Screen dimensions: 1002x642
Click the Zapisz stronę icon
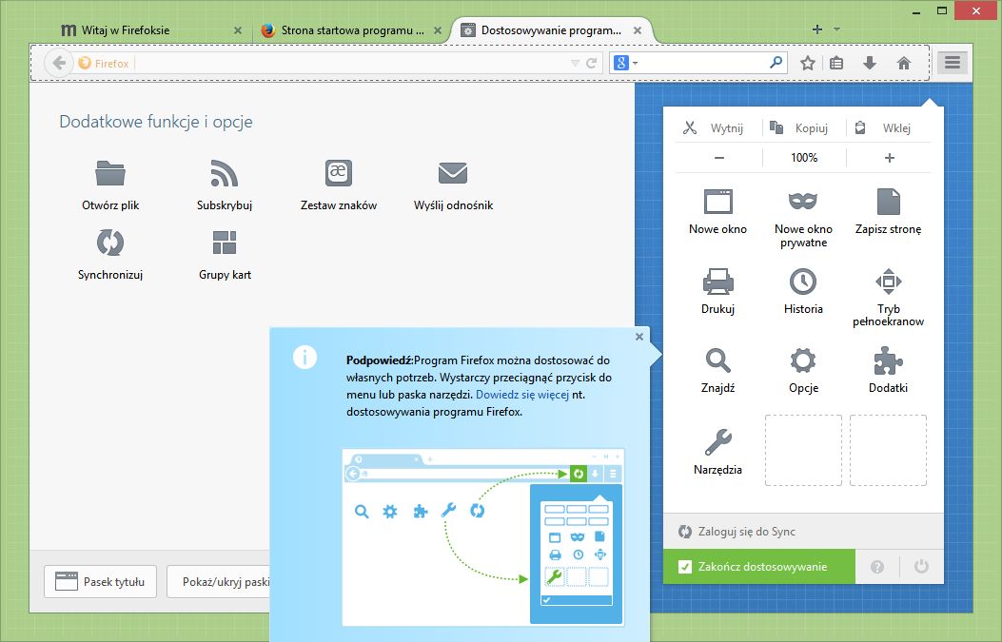tap(888, 202)
